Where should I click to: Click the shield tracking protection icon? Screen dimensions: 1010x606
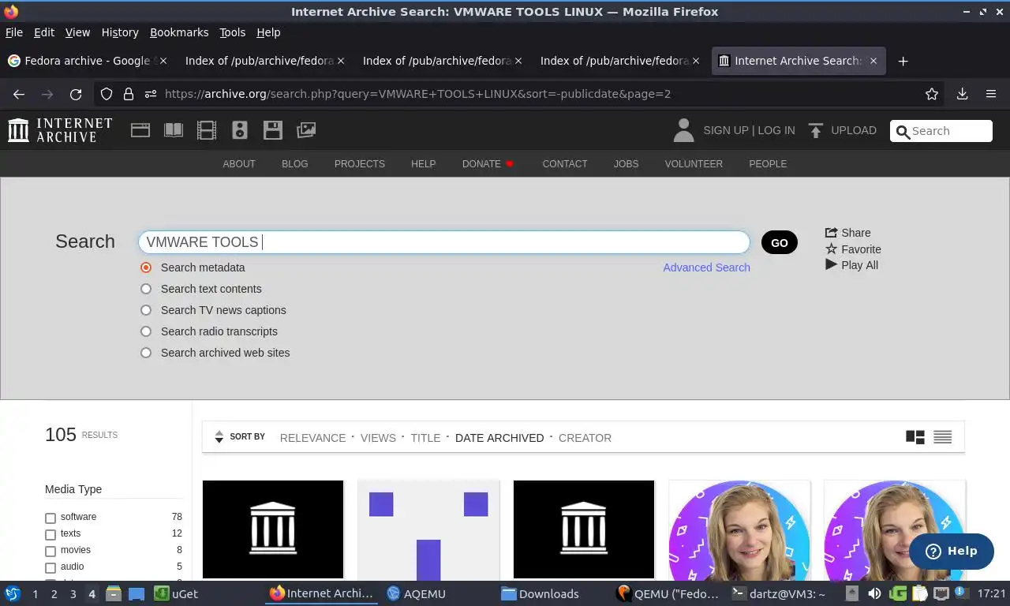click(107, 94)
